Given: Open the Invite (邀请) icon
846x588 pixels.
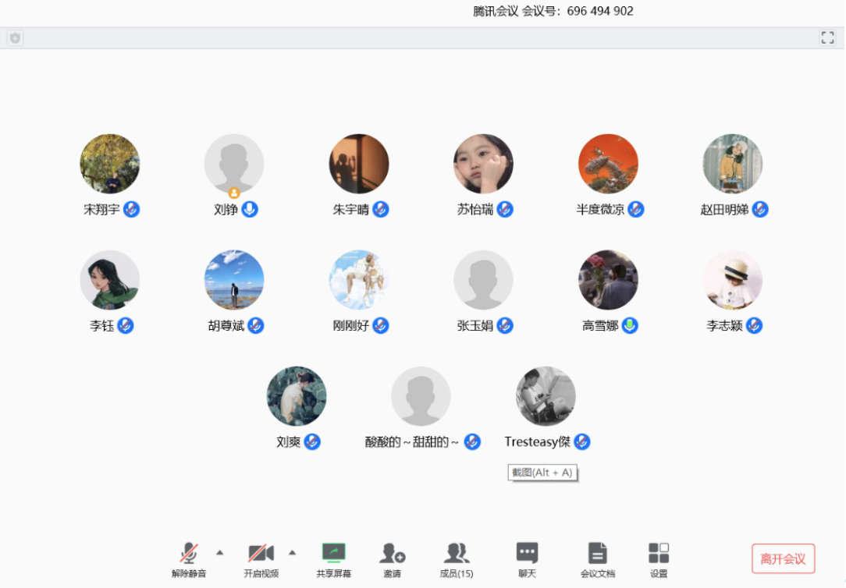Looking at the screenshot, I should coord(392,554).
